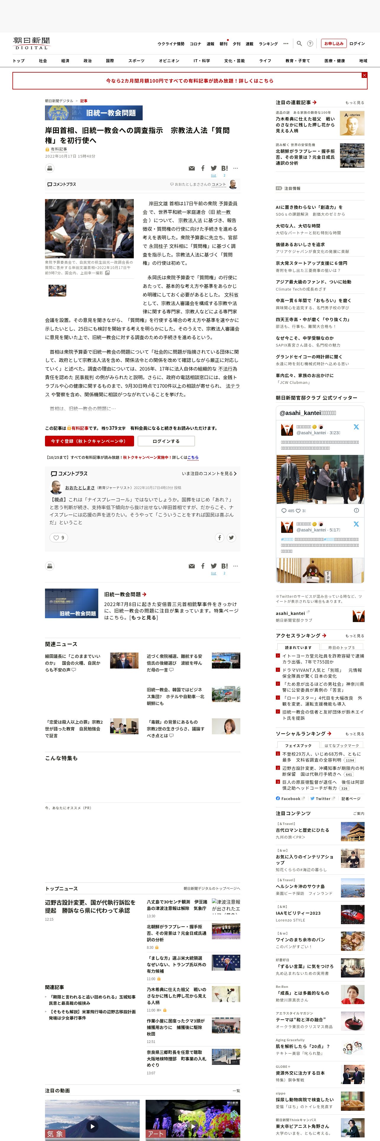
Task: Open asahi_kantei Twitter account link
Action: click(x=290, y=613)
